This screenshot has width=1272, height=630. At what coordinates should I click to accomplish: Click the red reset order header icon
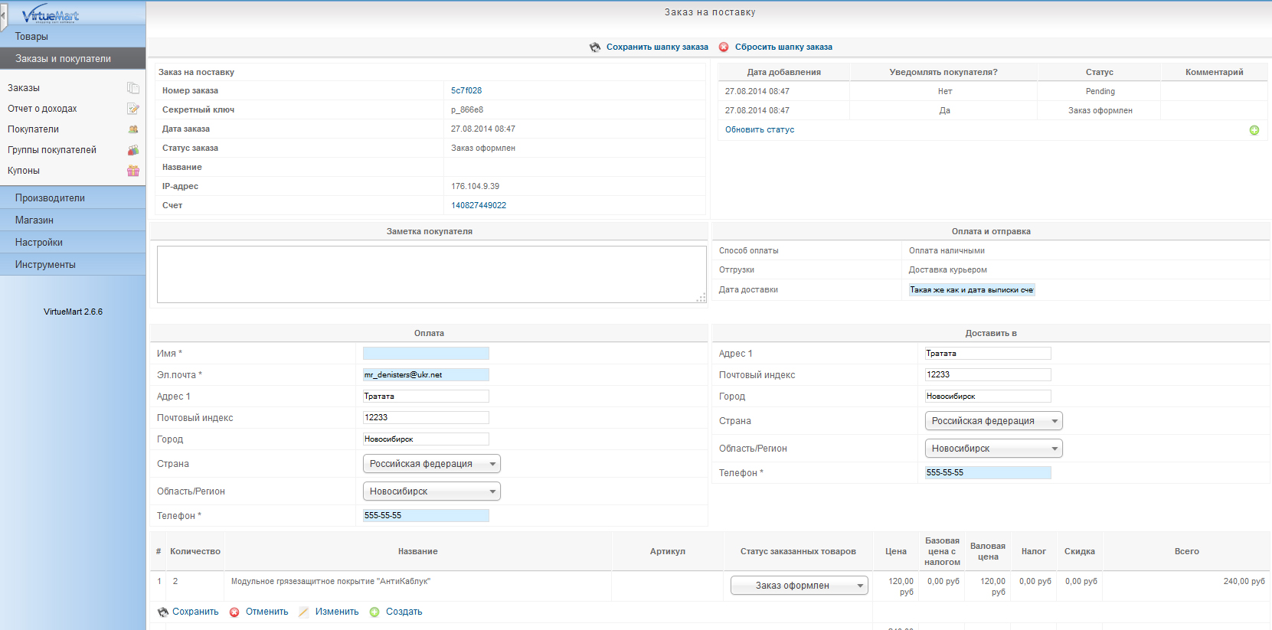pyautogui.click(x=724, y=47)
